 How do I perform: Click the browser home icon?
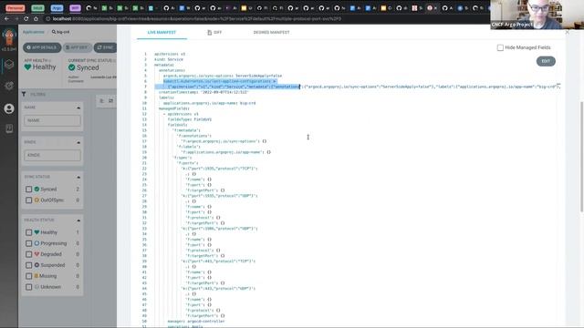tap(36, 18)
